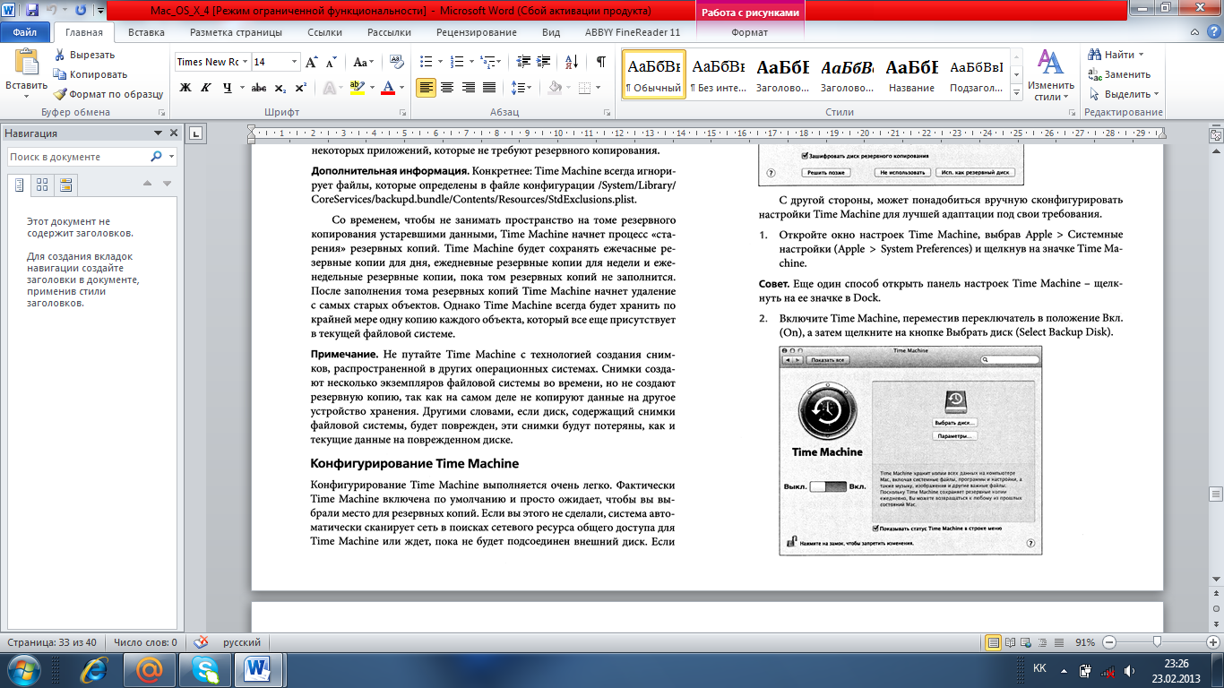Toggle the bulleted list button
Image resolution: width=1224 pixels, height=688 pixels.
[x=426, y=62]
